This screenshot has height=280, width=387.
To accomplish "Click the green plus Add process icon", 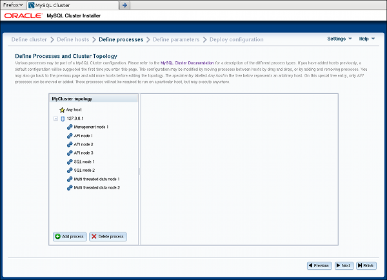I will tap(57, 237).
